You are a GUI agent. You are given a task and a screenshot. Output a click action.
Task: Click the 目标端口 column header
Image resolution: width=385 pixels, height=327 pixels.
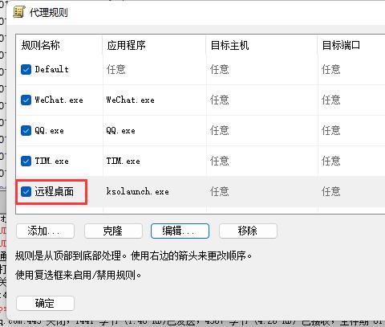[351, 45]
